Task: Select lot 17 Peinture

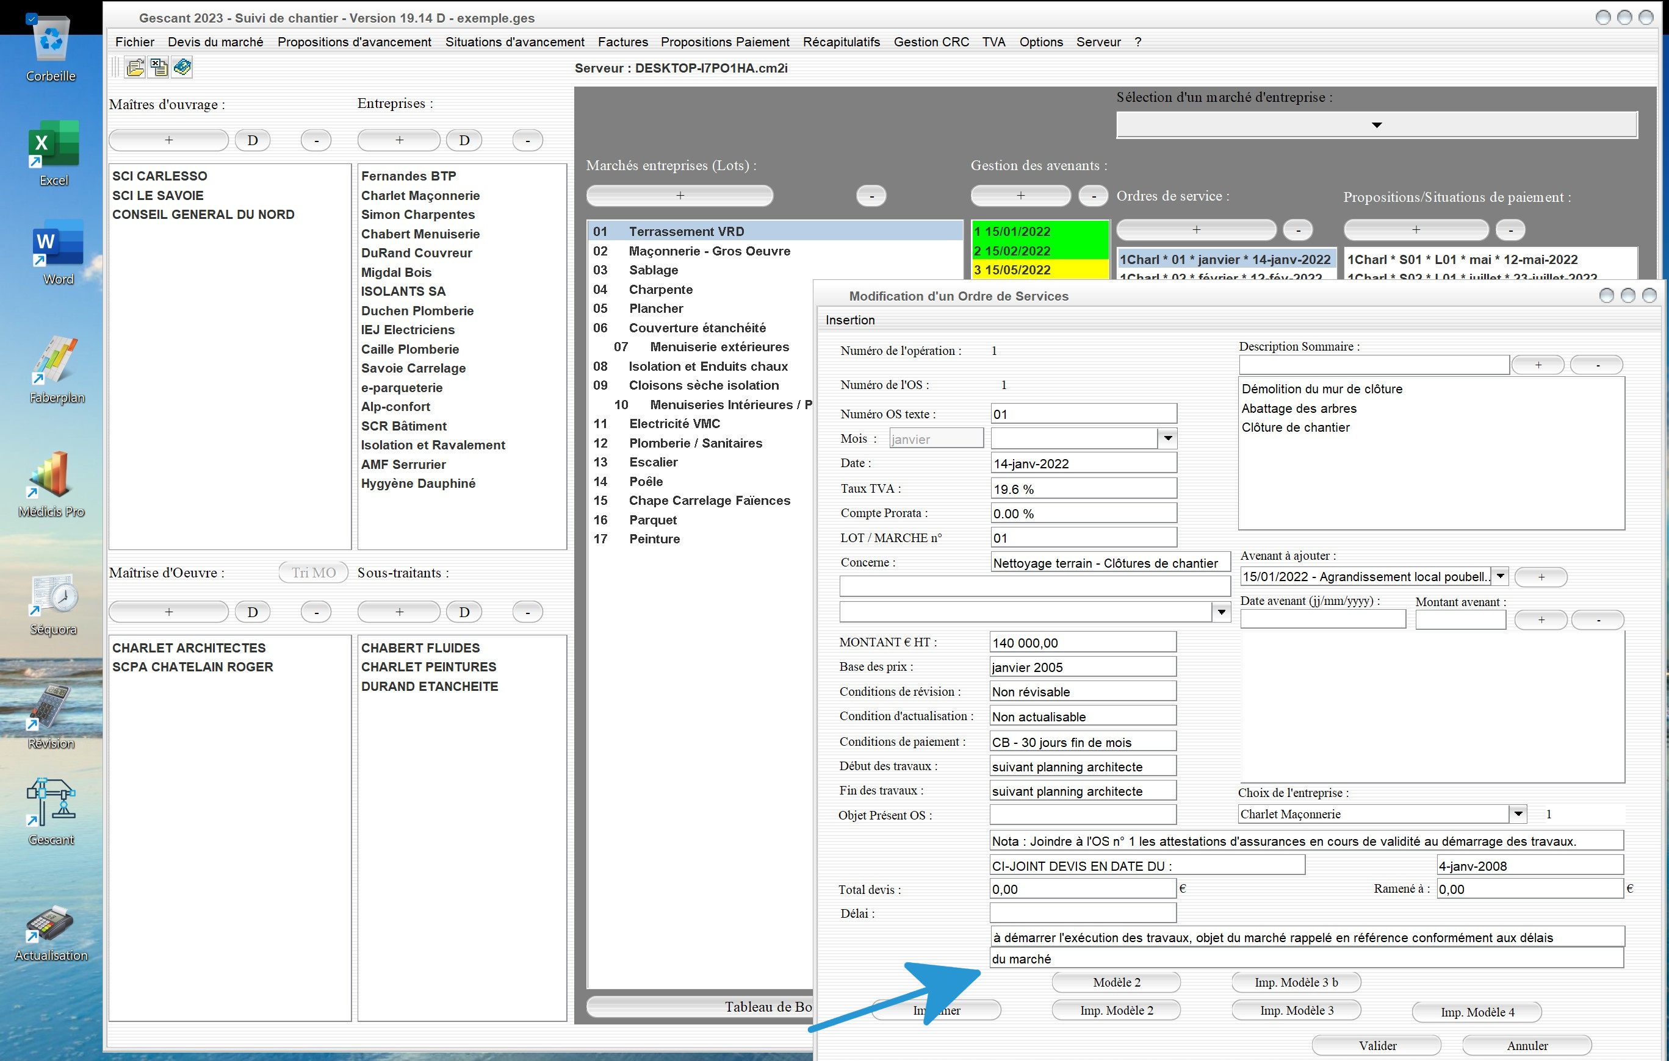Action: pyautogui.click(x=700, y=539)
